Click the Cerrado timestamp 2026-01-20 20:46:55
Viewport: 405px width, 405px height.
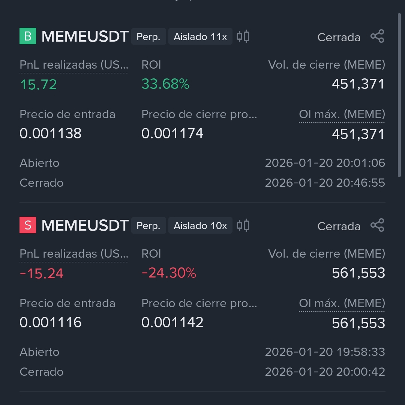[325, 183]
